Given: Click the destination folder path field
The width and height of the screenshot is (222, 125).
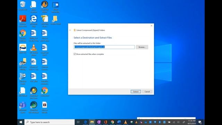Looking at the screenshot, I should tap(104, 47).
